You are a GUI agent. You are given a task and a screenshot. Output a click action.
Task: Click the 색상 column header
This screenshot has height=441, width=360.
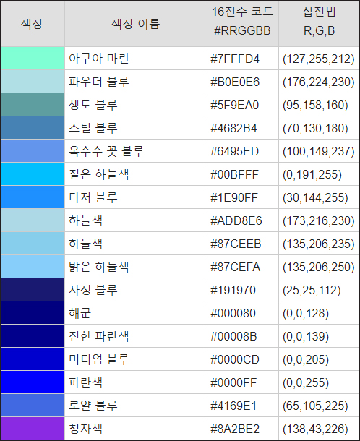(x=33, y=24)
